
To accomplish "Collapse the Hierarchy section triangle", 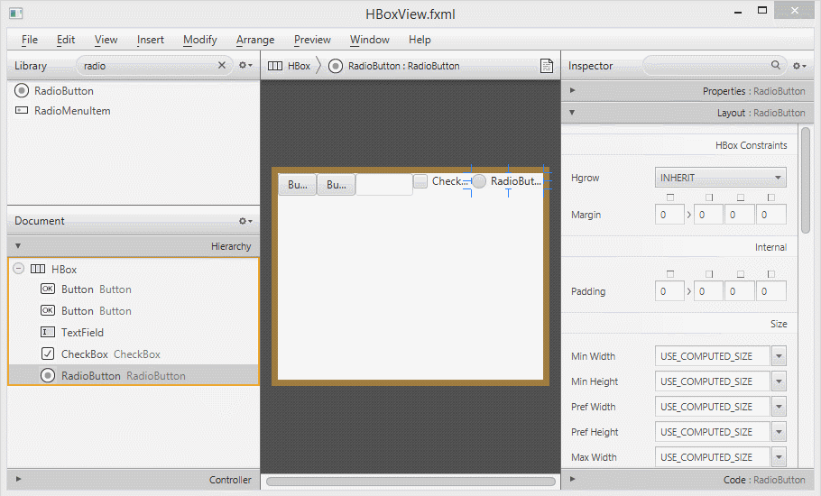I will [x=18, y=246].
